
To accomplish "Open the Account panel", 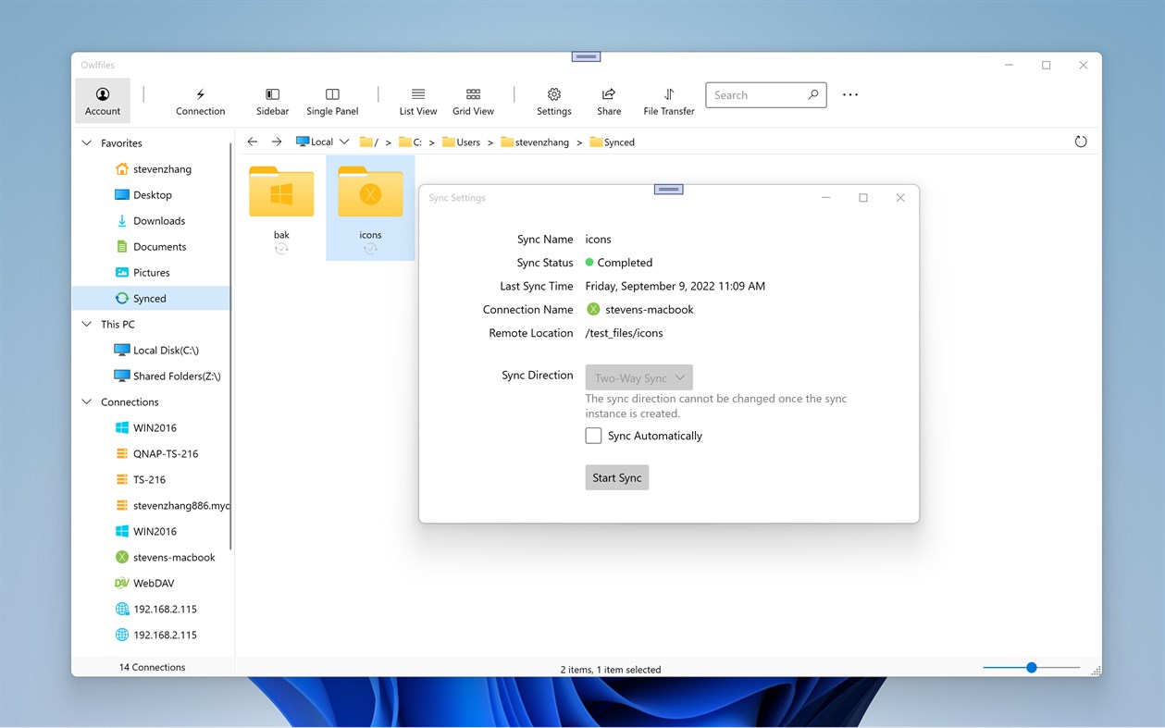I will [102, 100].
